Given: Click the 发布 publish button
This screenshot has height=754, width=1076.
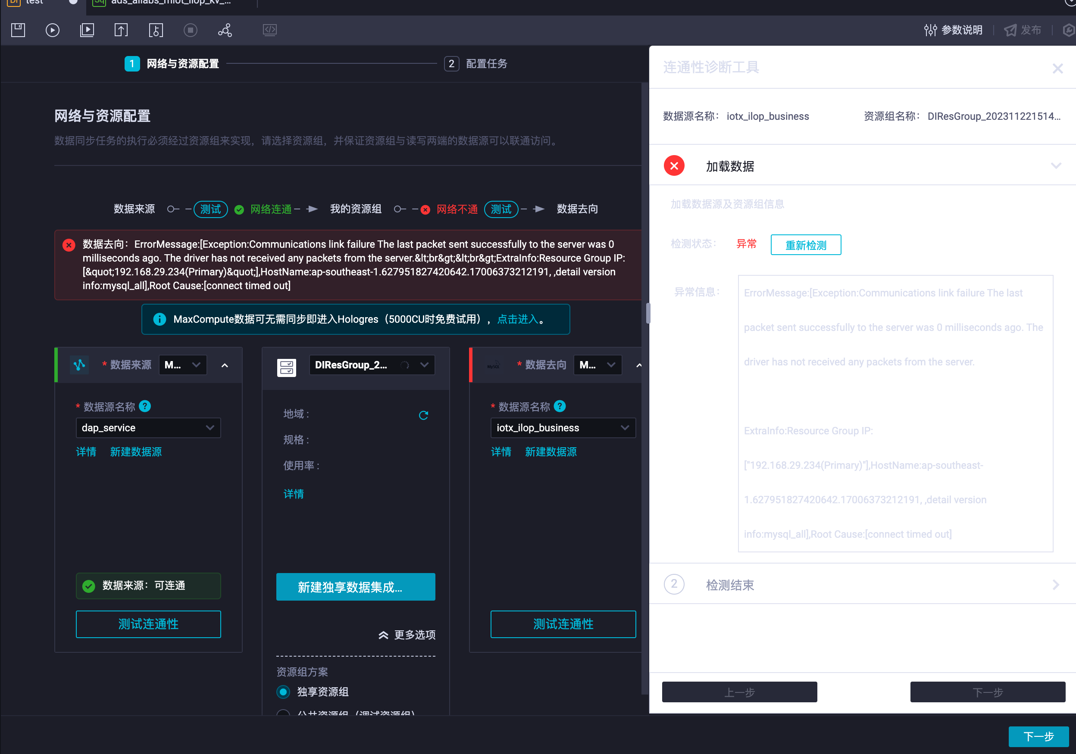Looking at the screenshot, I should (1023, 31).
